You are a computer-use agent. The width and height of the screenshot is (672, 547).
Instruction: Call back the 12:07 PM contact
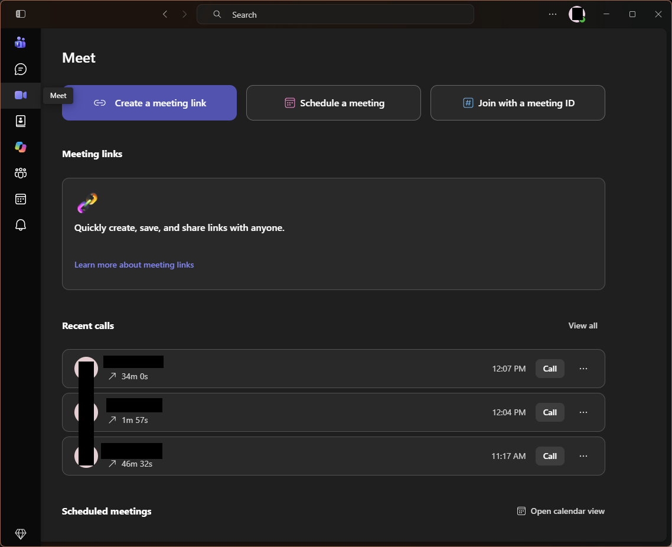(x=550, y=369)
